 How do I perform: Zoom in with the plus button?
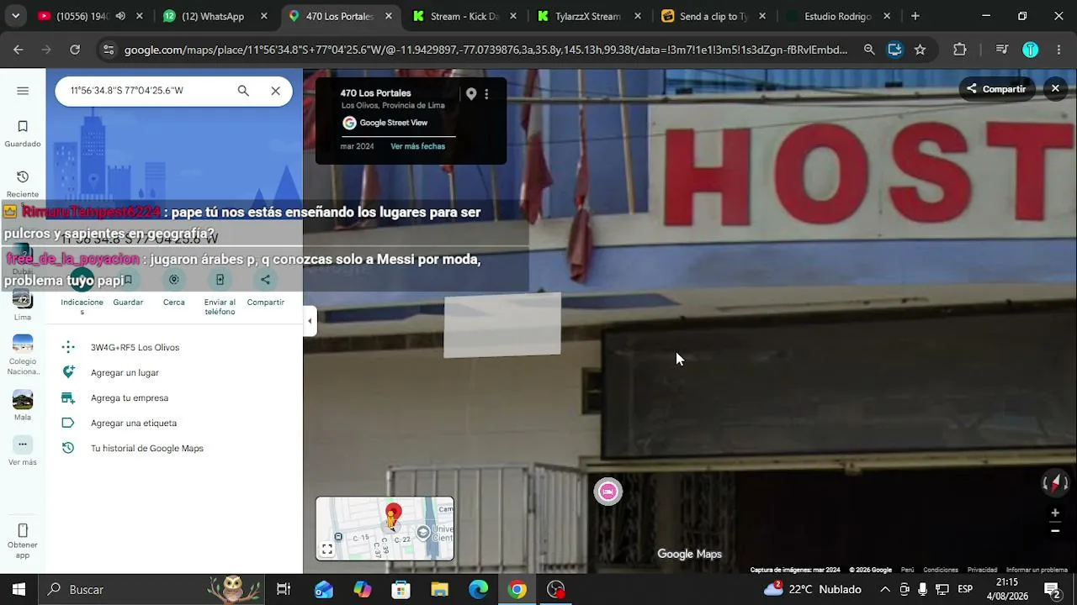pos(1055,513)
